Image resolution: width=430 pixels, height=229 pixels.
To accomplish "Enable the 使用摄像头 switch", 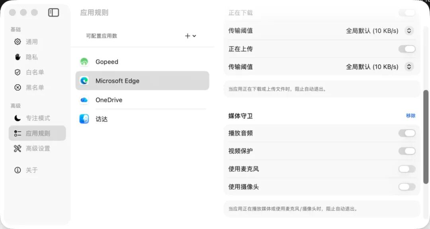I will (x=407, y=187).
